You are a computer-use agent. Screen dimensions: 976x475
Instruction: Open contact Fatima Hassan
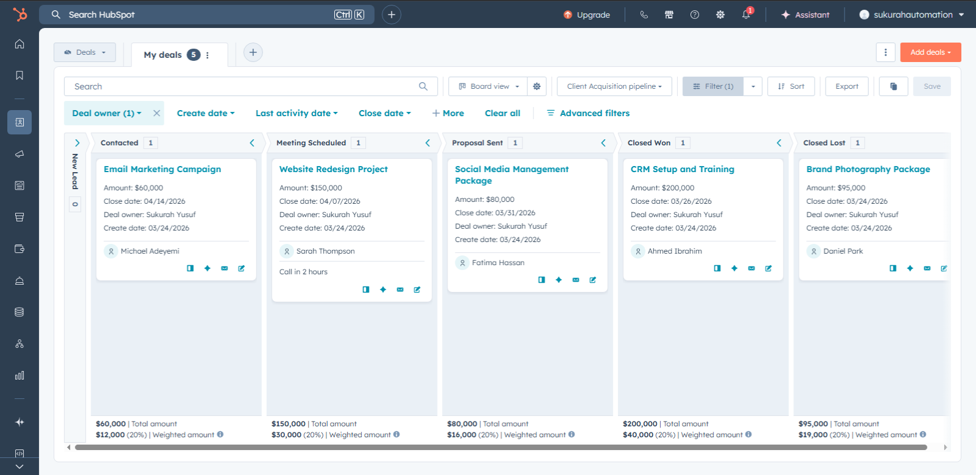498,263
